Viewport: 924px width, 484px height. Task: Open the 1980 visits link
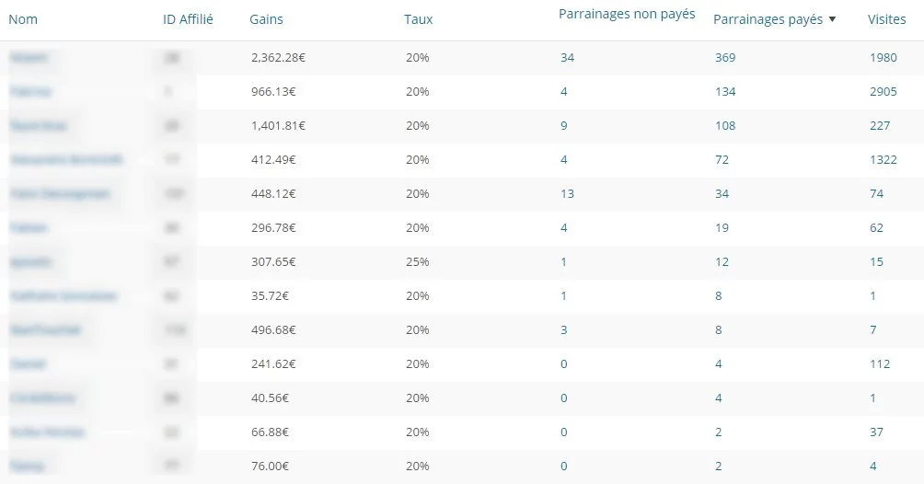click(x=884, y=58)
